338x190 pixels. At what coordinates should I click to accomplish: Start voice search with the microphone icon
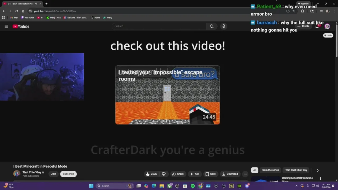(x=224, y=26)
